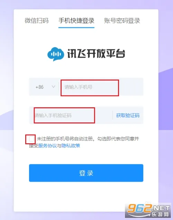Click the 乐游网 watermark text
Viewport: 173px width, 220px height.
pos(160,215)
